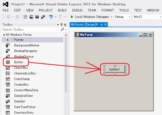Select the Pointer tool in Toolbox
Viewport: 162px width, 115px height.
[x=19, y=40]
